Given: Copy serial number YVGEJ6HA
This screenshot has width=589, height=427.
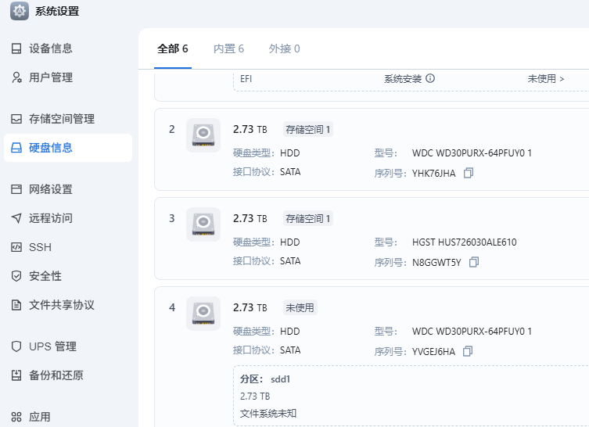Looking at the screenshot, I should point(468,351).
